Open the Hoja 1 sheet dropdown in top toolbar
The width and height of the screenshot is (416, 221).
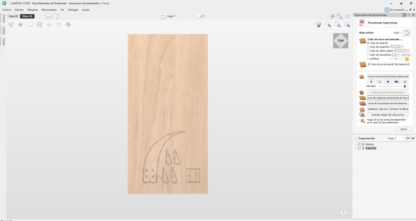[x=169, y=16]
